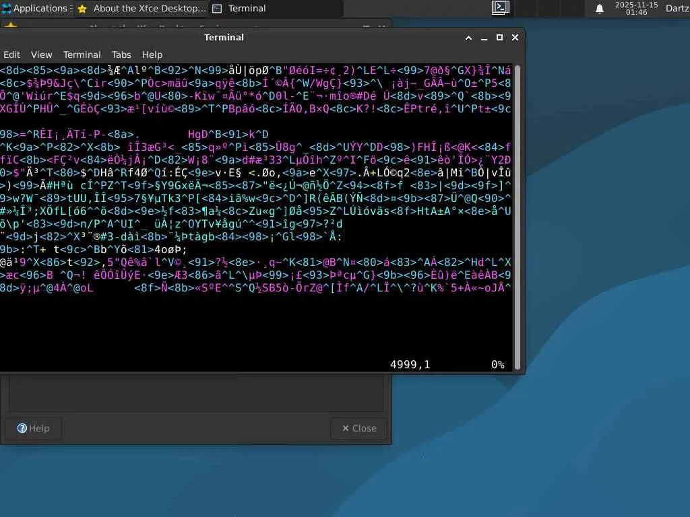Click the Close button in the About Xfce dialog
This screenshot has width=690, height=517.
click(x=359, y=428)
